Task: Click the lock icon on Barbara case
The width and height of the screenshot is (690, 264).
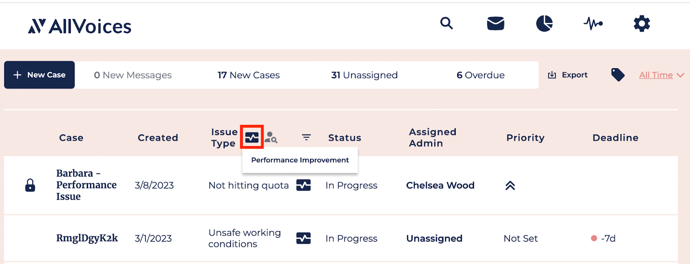Action: pos(30,185)
